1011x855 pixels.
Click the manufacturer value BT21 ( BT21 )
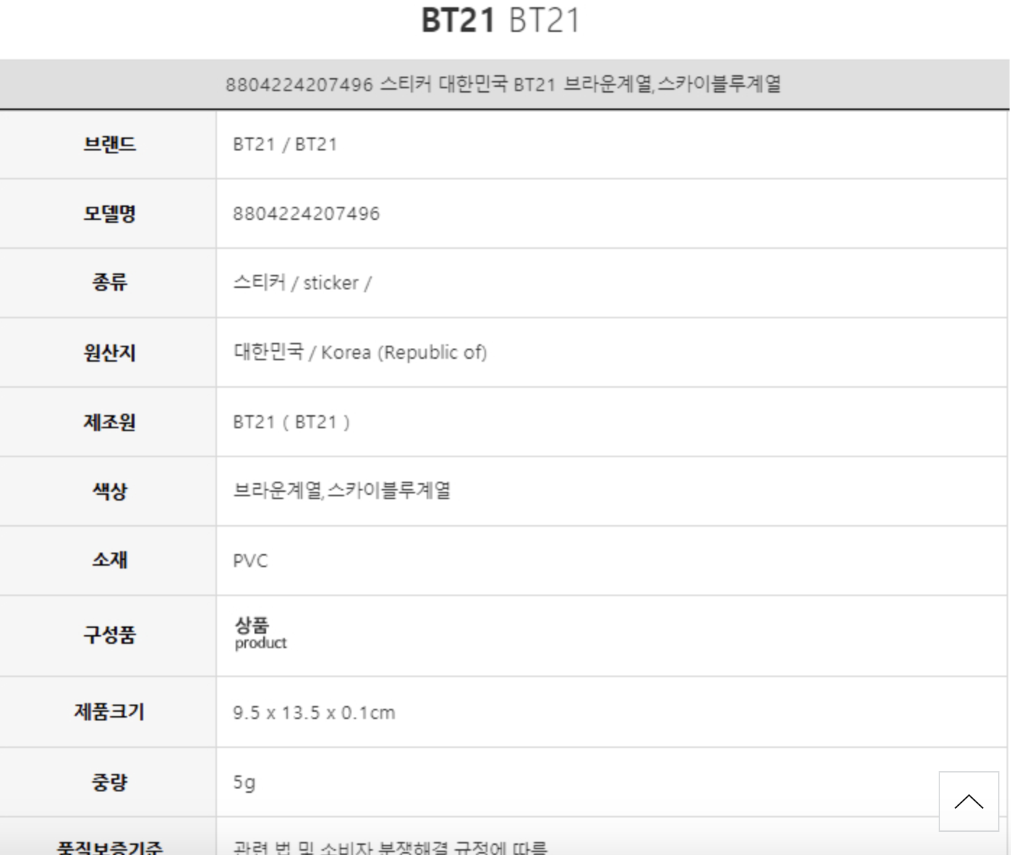coord(291,422)
